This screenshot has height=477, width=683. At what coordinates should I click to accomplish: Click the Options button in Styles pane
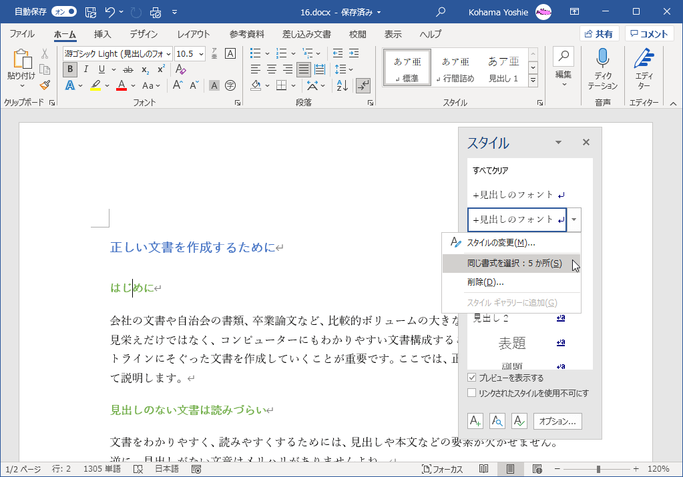point(557,421)
